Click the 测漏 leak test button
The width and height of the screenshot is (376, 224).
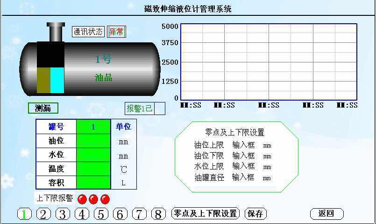tap(43, 108)
